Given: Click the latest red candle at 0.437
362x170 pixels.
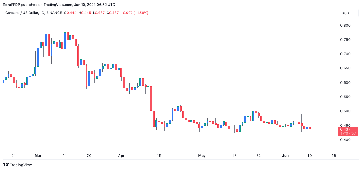Looking at the screenshot, I should pos(310,128).
